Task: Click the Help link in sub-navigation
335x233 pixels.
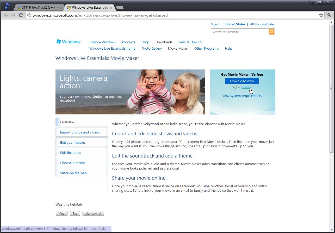Action: [x=228, y=48]
